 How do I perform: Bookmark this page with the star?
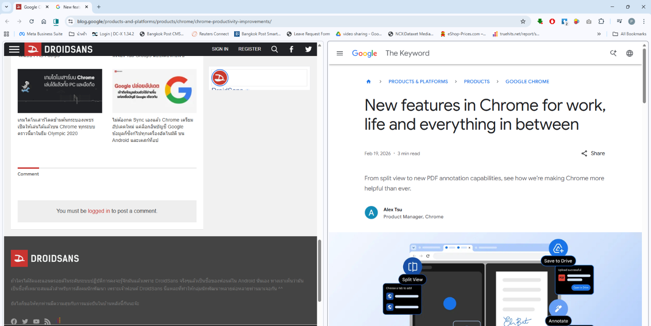(523, 21)
